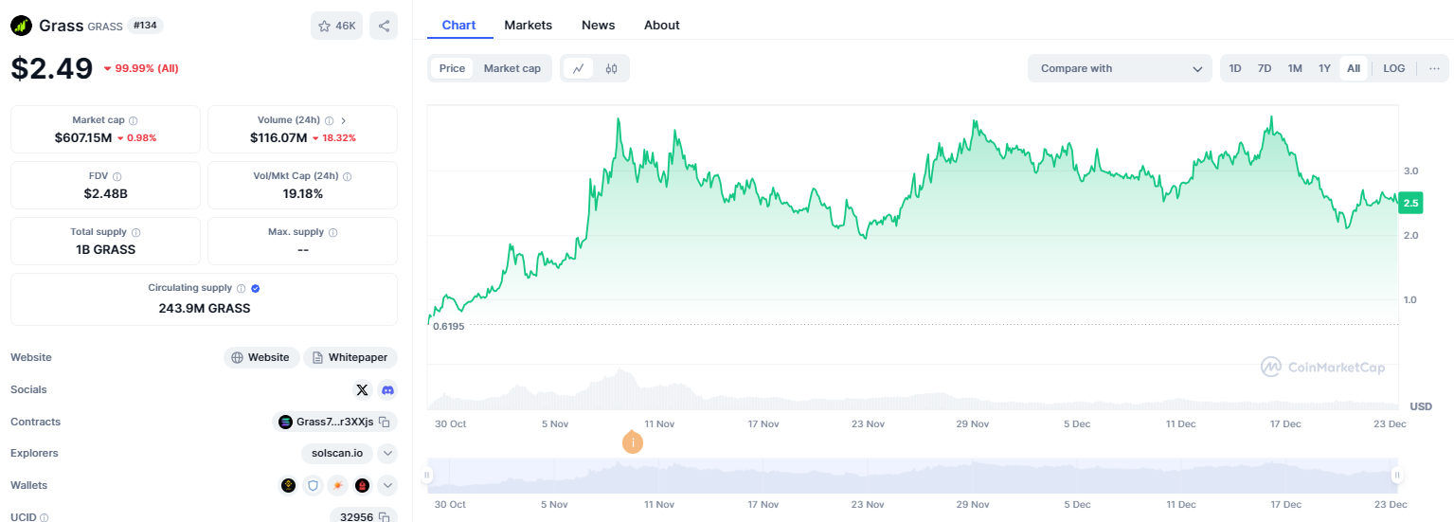The height and width of the screenshot is (522, 1454).
Task: Copy the Grass contract address
Action: pyautogui.click(x=385, y=422)
